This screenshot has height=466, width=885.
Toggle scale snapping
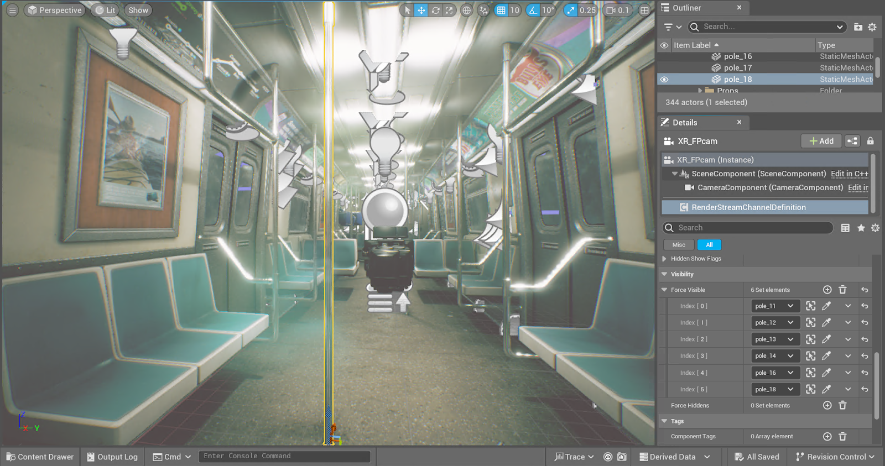click(570, 10)
